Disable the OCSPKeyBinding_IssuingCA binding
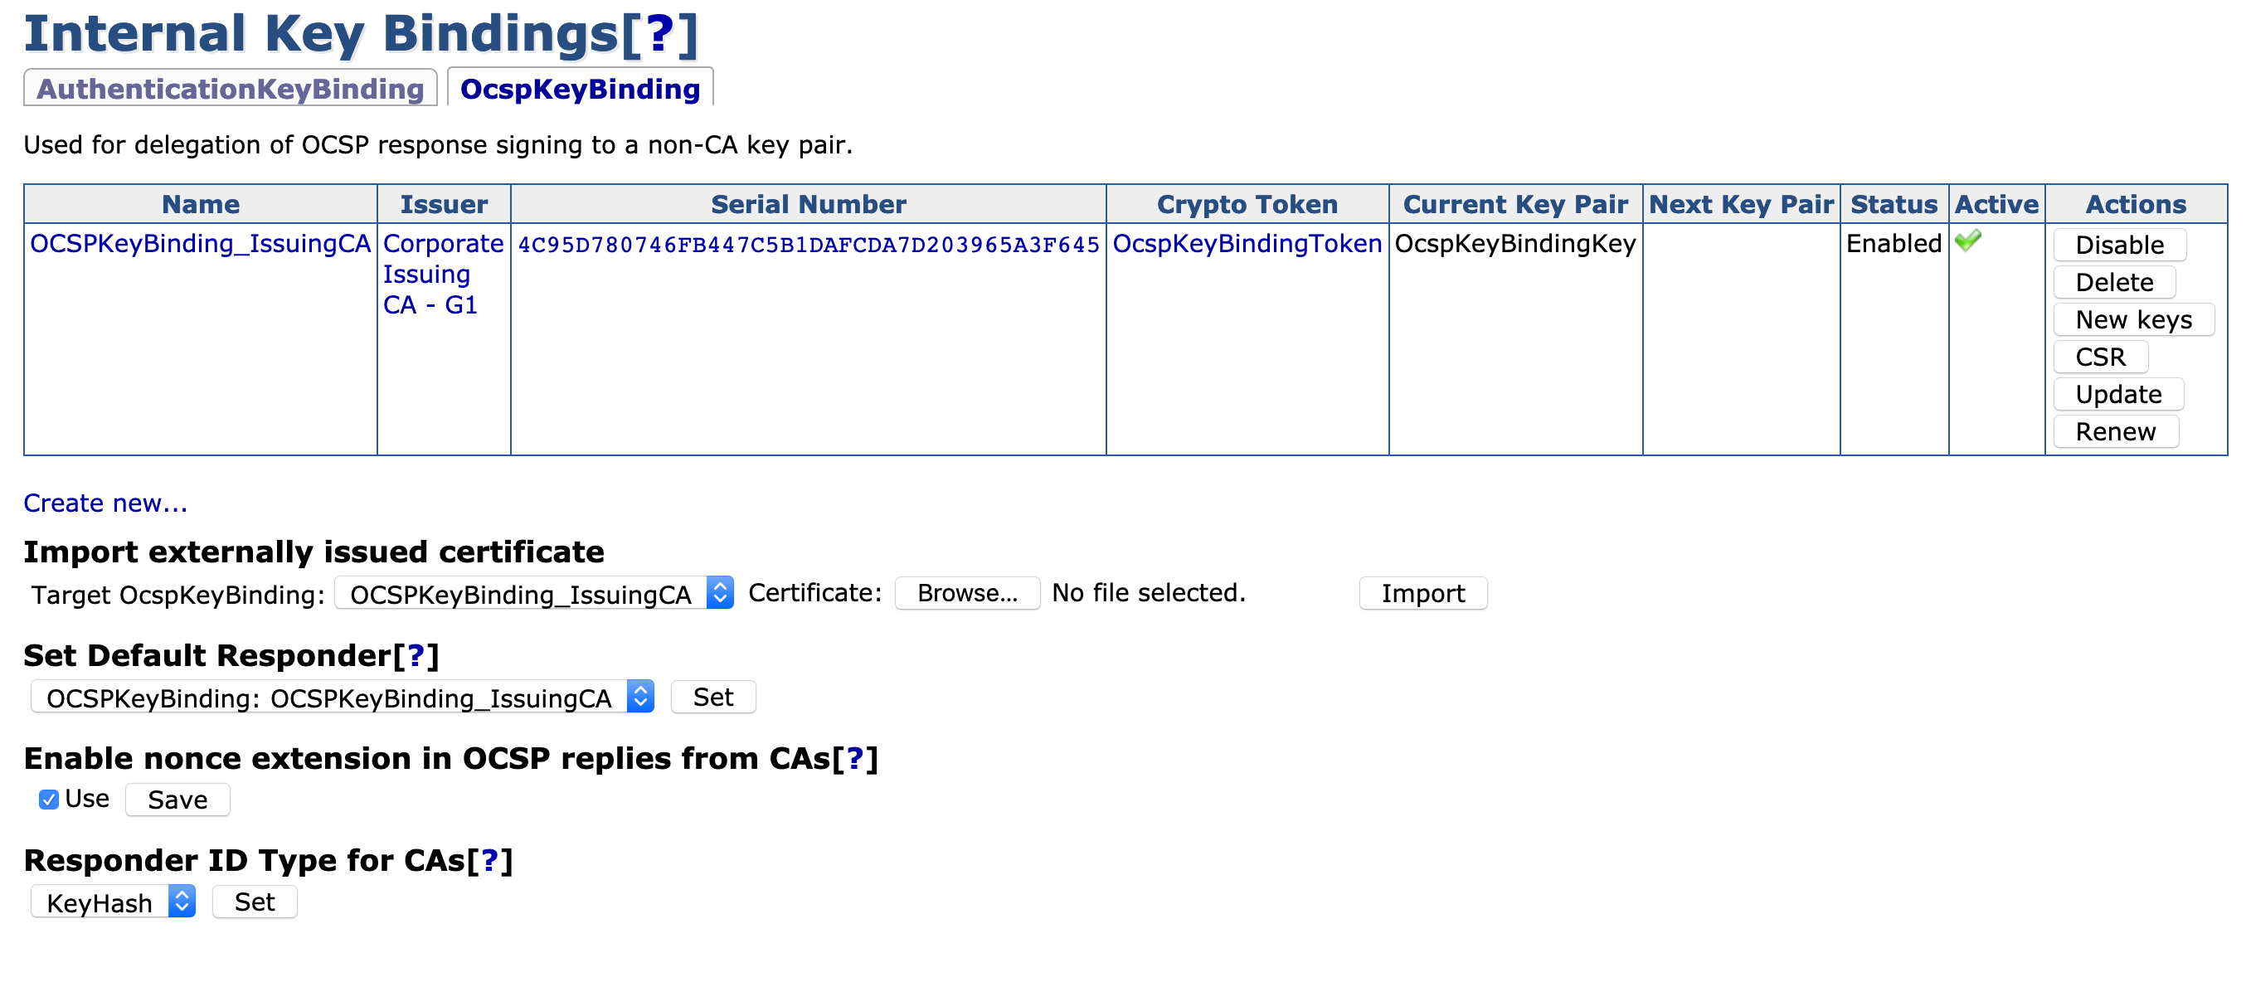2246x987 pixels. coord(2119,245)
